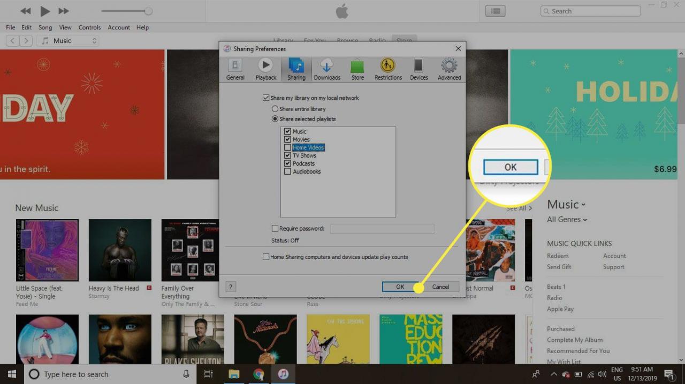Play the current song
Image resolution: width=685 pixels, height=384 pixels.
pos(45,11)
